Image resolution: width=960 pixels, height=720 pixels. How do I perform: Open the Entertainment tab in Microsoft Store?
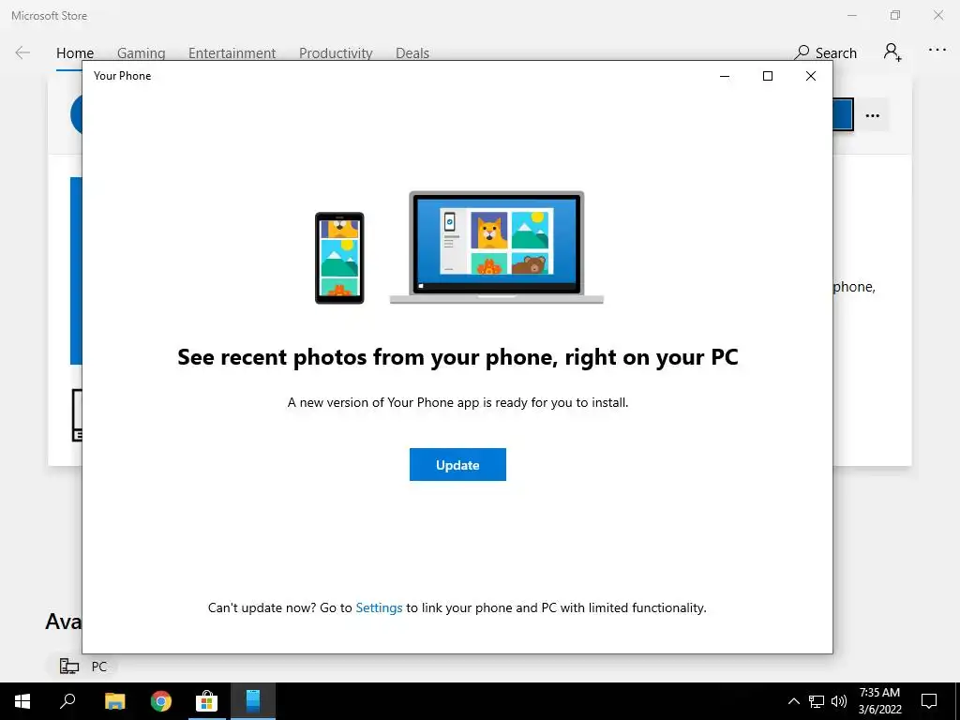[x=232, y=53]
